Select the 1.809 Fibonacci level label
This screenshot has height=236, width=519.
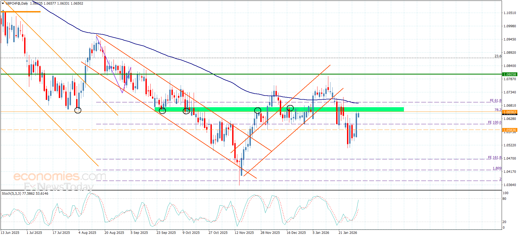(x=497, y=168)
